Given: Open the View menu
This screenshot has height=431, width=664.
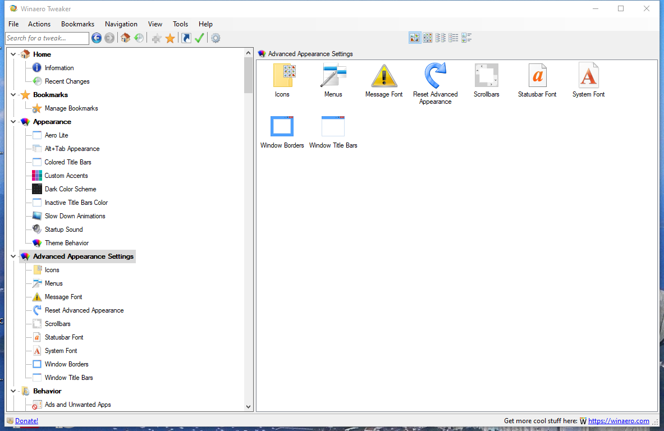Looking at the screenshot, I should coord(155,24).
